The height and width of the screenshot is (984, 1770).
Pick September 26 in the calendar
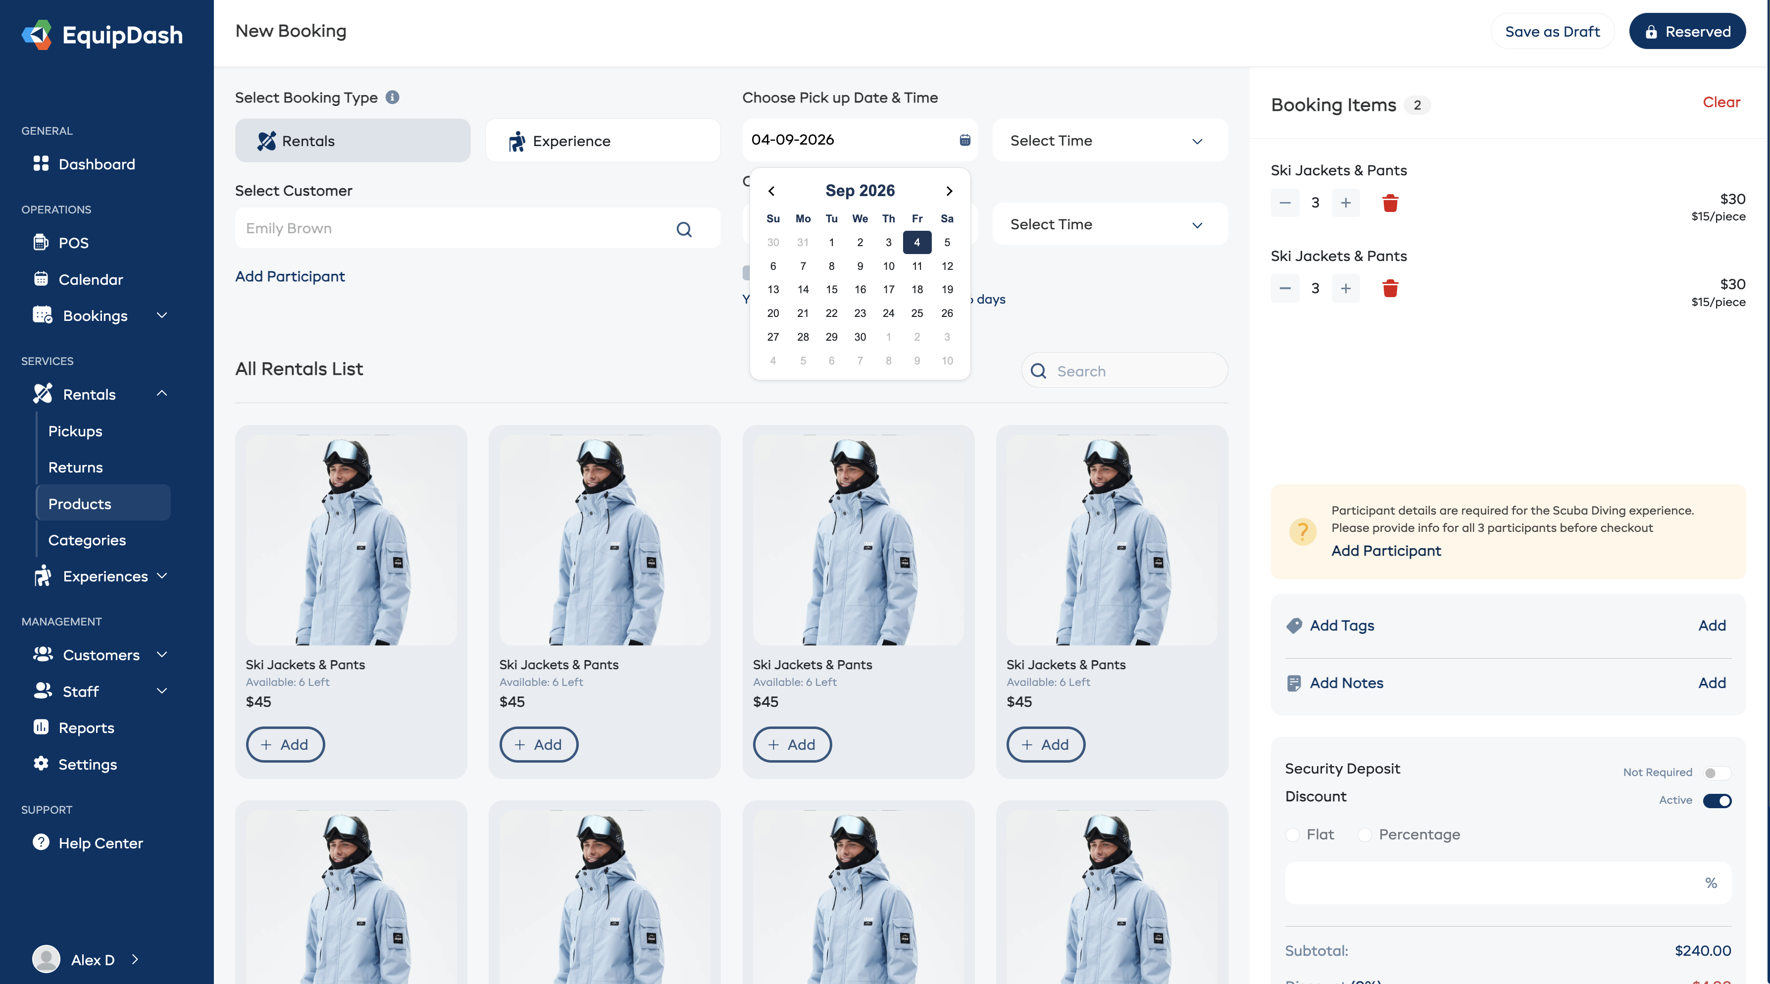click(x=947, y=313)
